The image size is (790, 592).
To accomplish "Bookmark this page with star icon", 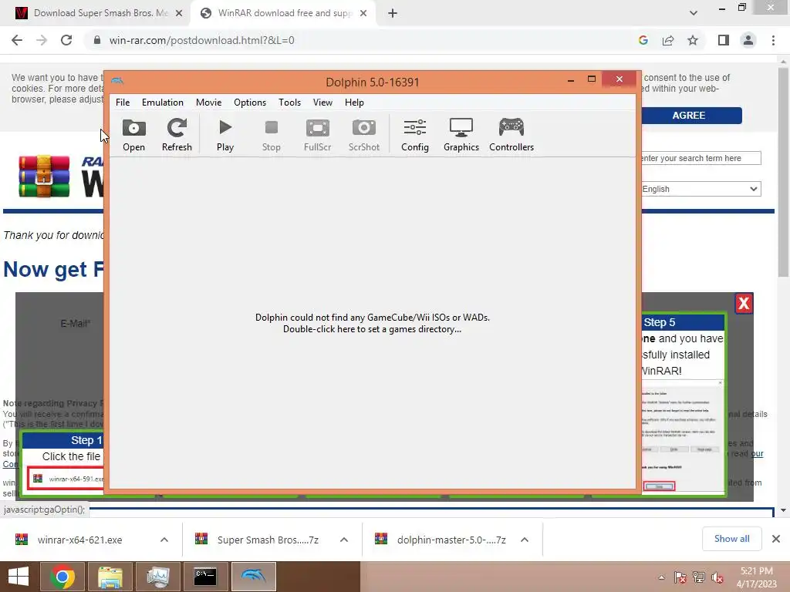I will point(693,40).
